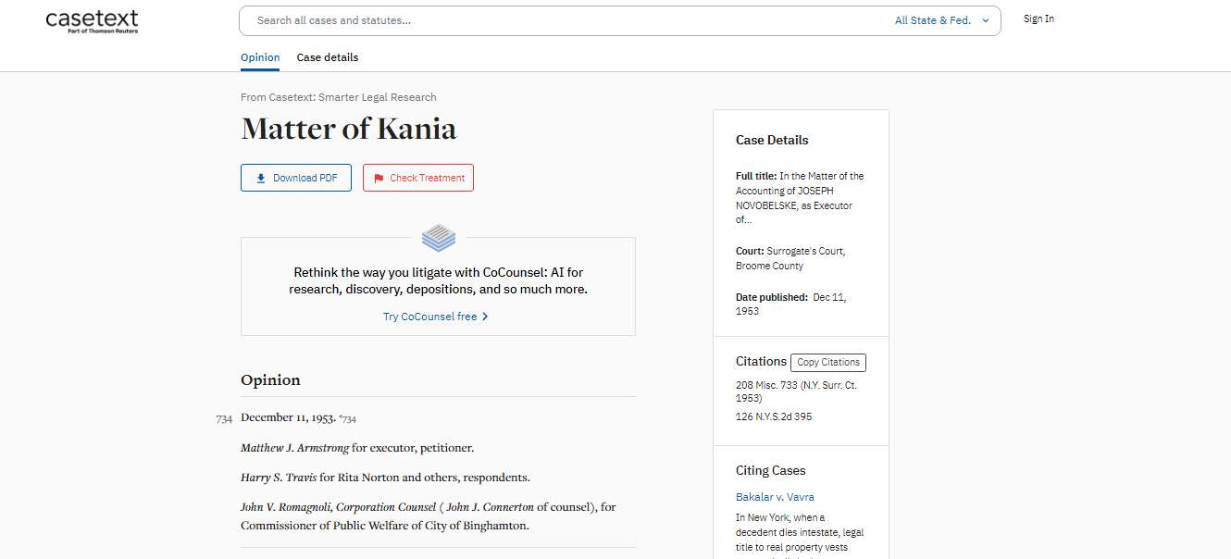The height and width of the screenshot is (559, 1231).
Task: Click the Sign In link
Action: [x=1038, y=19]
